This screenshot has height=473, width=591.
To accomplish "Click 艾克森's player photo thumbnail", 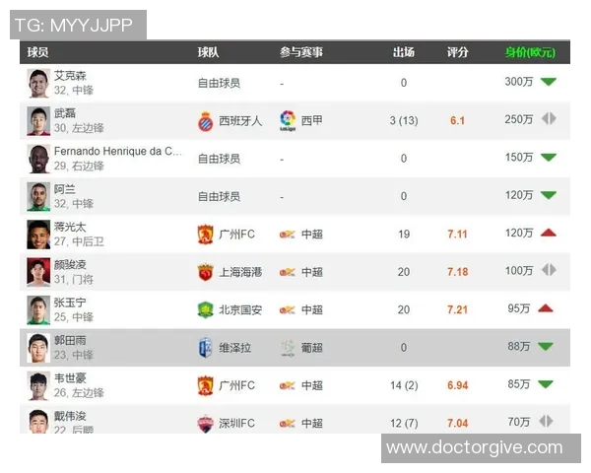I will click(37, 83).
